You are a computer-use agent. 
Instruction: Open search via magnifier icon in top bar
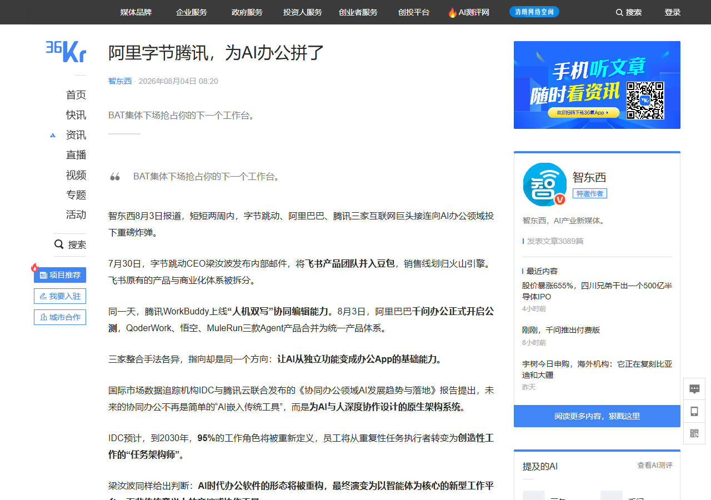619,12
